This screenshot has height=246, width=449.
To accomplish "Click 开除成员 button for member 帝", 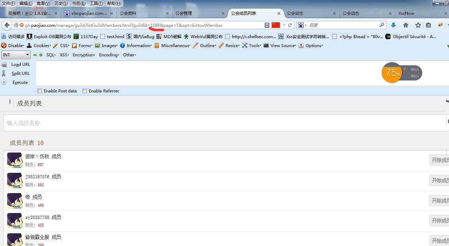I will pyautogui.click(x=440, y=201).
